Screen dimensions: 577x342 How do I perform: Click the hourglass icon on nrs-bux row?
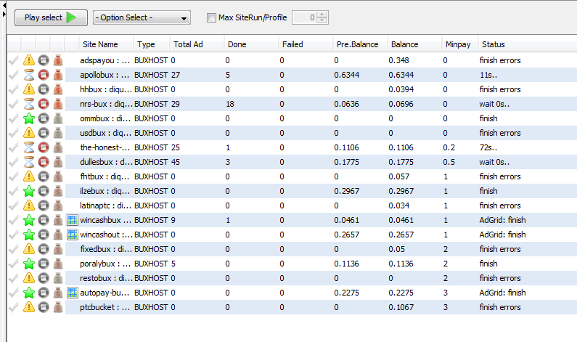click(x=29, y=104)
